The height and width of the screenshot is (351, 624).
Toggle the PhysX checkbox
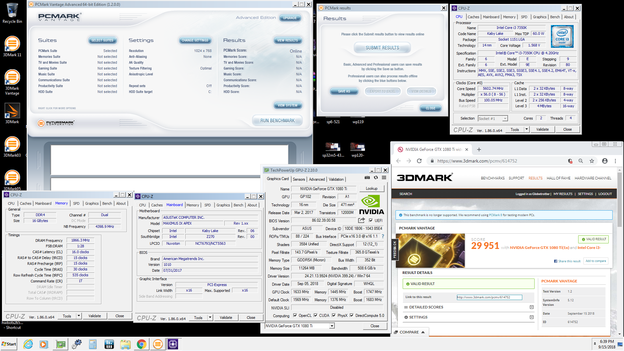334,315
